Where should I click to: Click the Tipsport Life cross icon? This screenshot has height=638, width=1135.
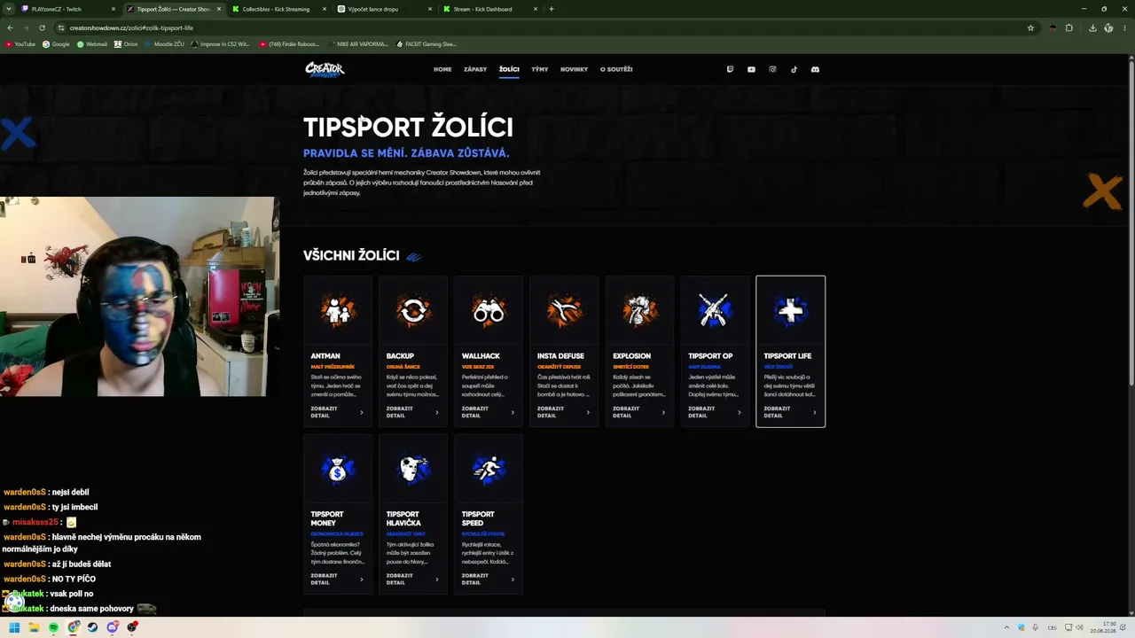point(790,310)
